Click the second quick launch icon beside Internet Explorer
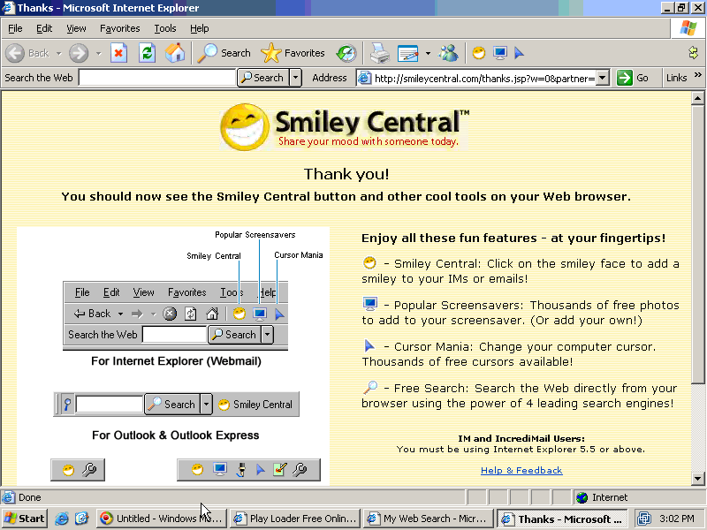The image size is (707, 530). pos(81,519)
